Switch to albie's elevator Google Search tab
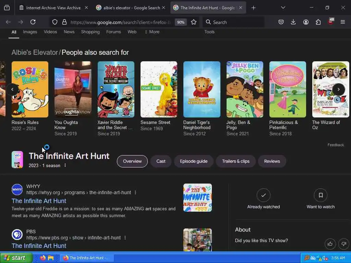This screenshot has height=263, width=351. click(131, 8)
